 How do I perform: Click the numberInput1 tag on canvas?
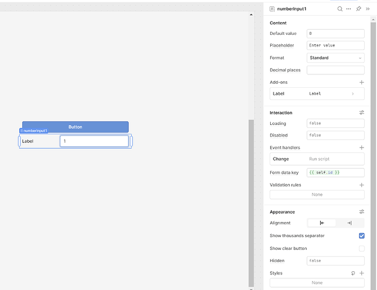point(34,131)
